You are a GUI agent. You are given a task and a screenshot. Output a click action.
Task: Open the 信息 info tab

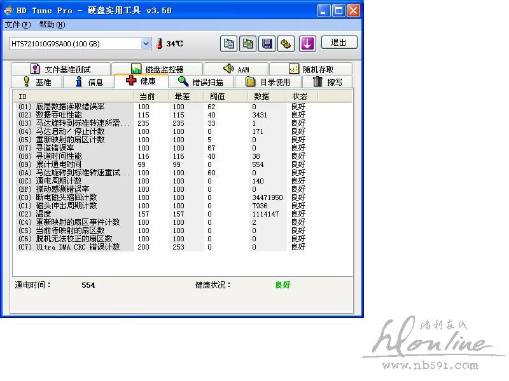89,82
